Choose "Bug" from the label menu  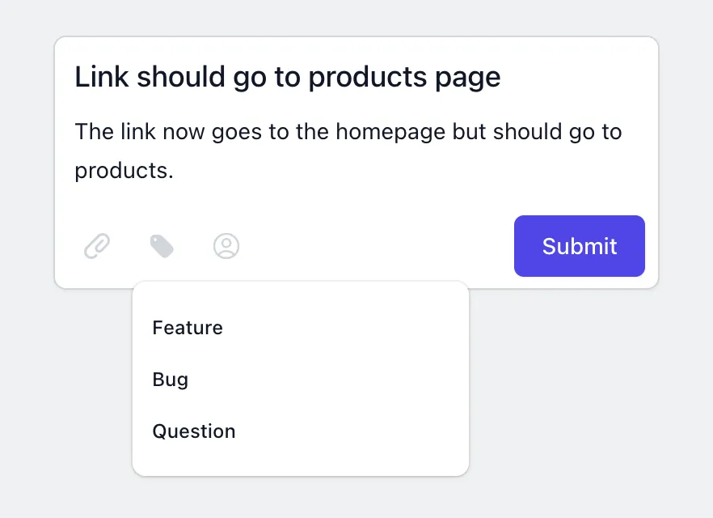(x=170, y=379)
